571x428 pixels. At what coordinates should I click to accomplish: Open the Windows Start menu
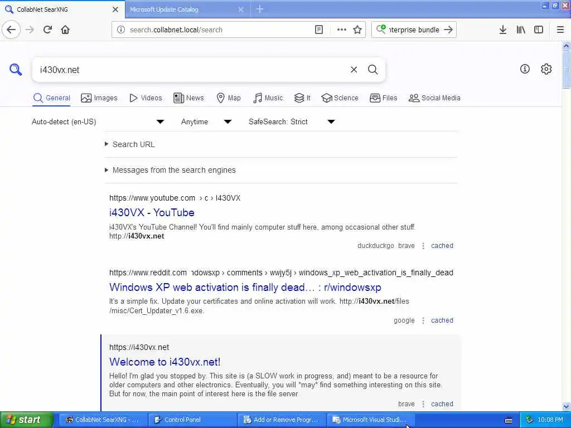26,420
